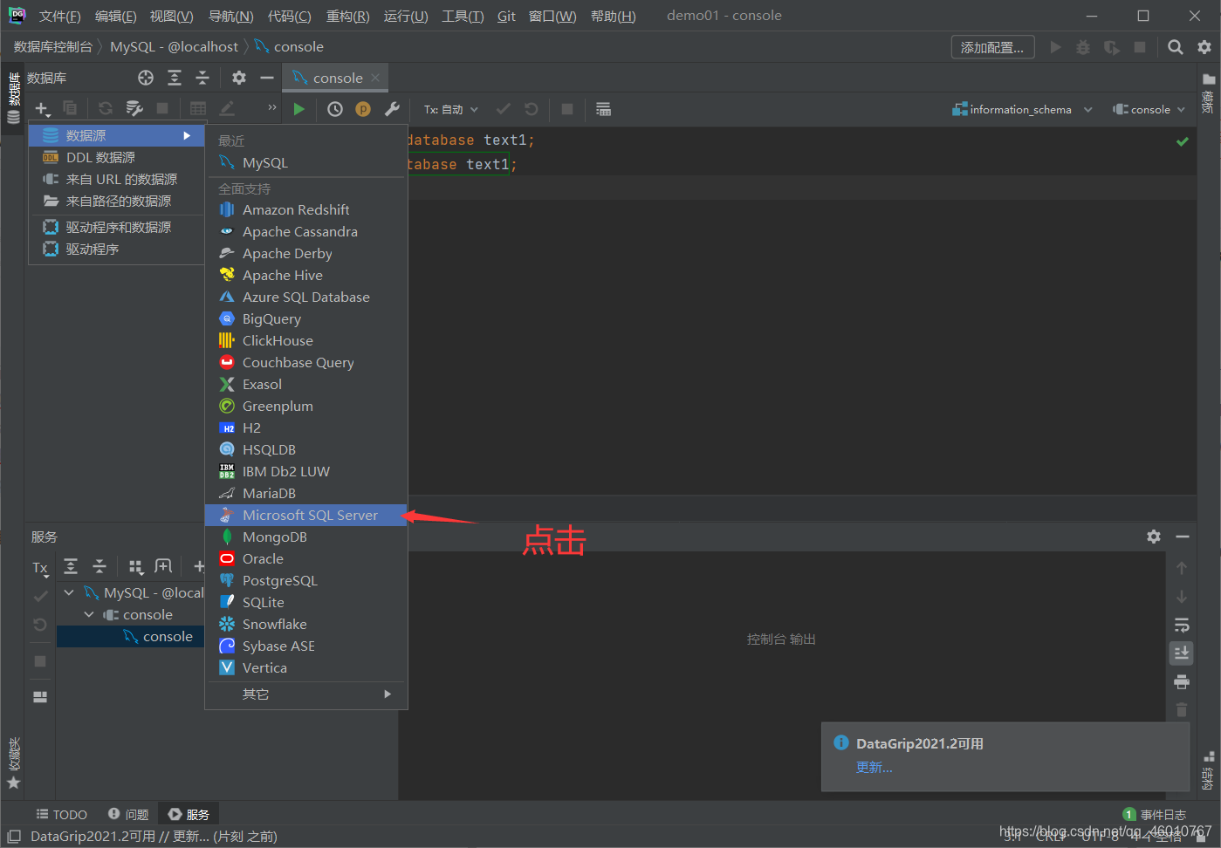Expand the 其它 submenu

coord(306,694)
